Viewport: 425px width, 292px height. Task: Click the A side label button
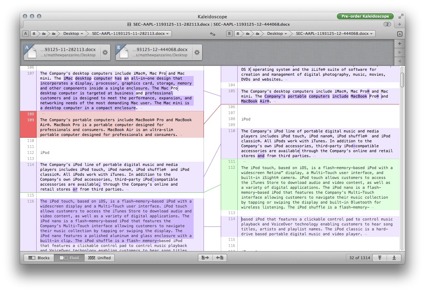(x=25, y=34)
